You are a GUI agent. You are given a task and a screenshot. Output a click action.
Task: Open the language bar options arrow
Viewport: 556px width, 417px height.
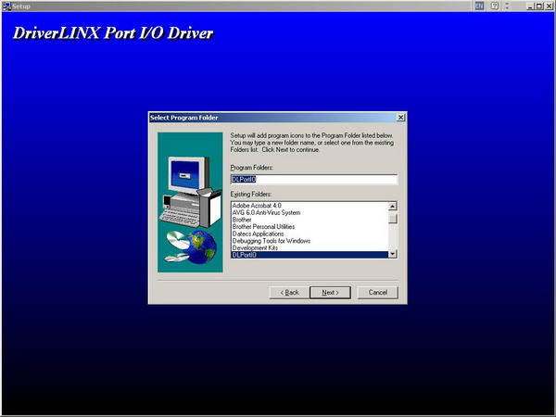pos(507,6)
